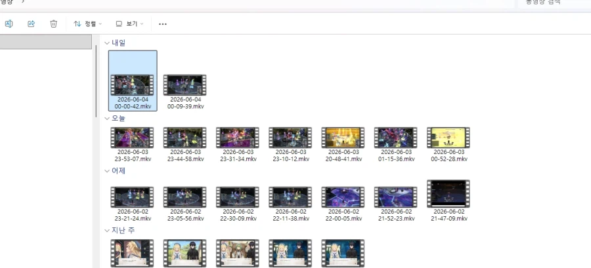Collapse the 오늘 group
This screenshot has width=591, height=268.
(x=107, y=119)
